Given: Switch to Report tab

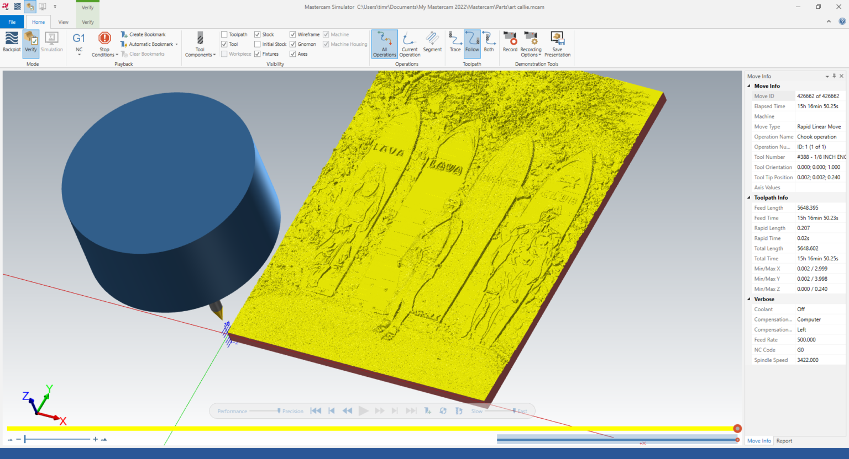Looking at the screenshot, I should [784, 441].
